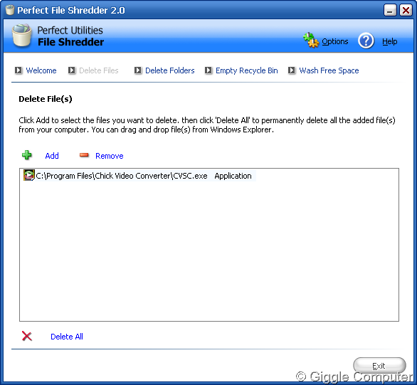Click the recycle bin File Shredder logo
Viewport: 417px width, 385px height.
click(x=22, y=36)
